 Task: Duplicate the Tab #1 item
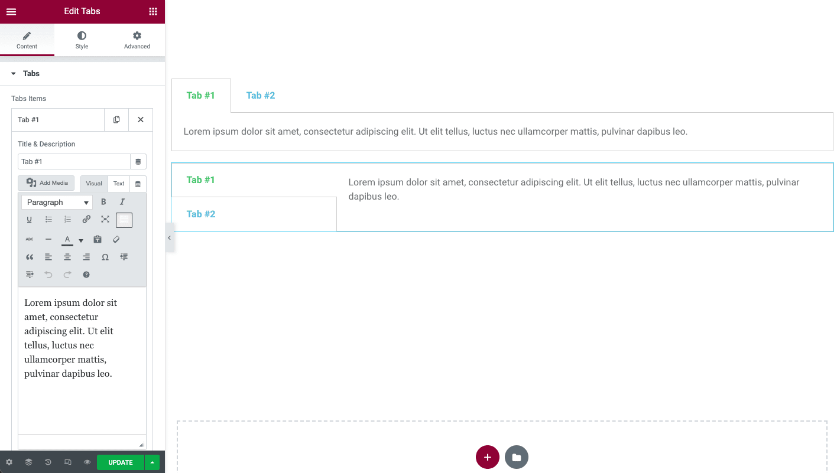point(116,120)
